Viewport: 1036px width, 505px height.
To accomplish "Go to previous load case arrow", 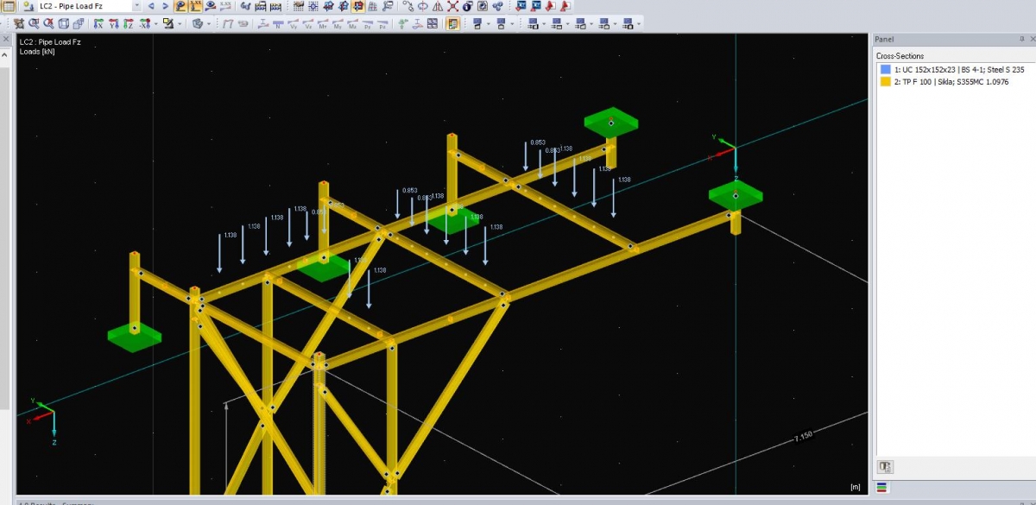I will click(151, 6).
